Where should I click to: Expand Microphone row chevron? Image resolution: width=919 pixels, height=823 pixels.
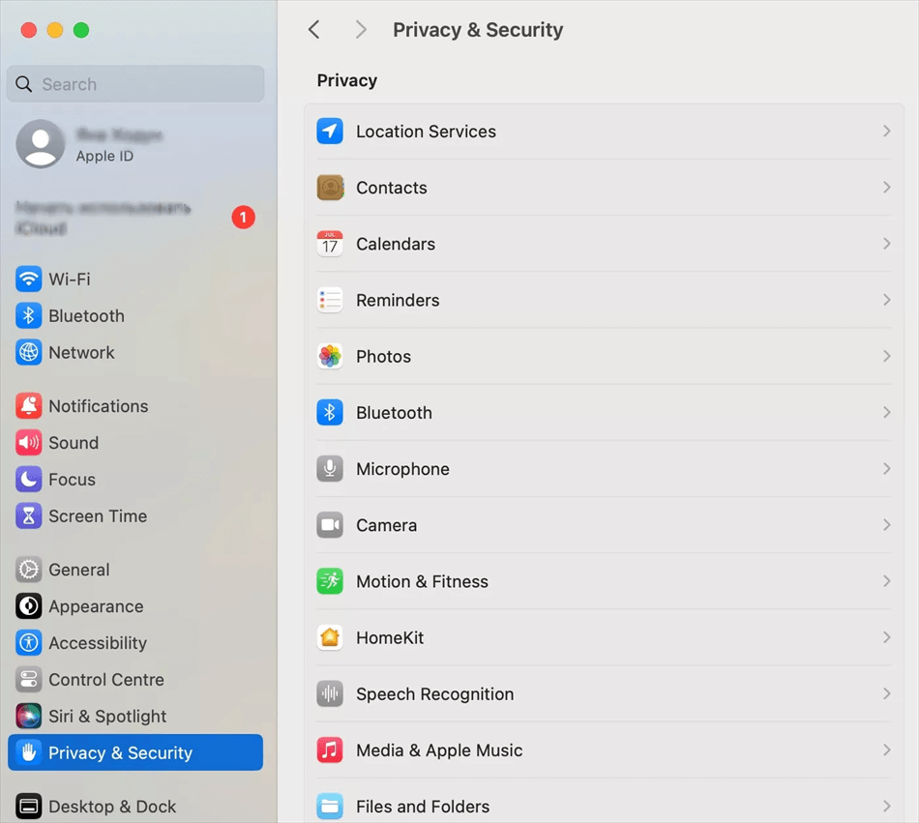tap(886, 469)
